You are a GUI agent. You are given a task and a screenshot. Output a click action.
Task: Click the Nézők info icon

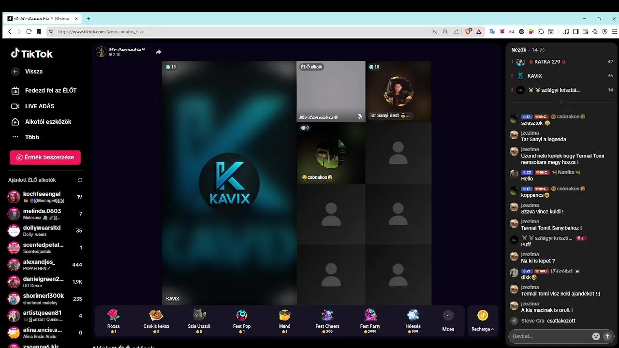pos(542,50)
